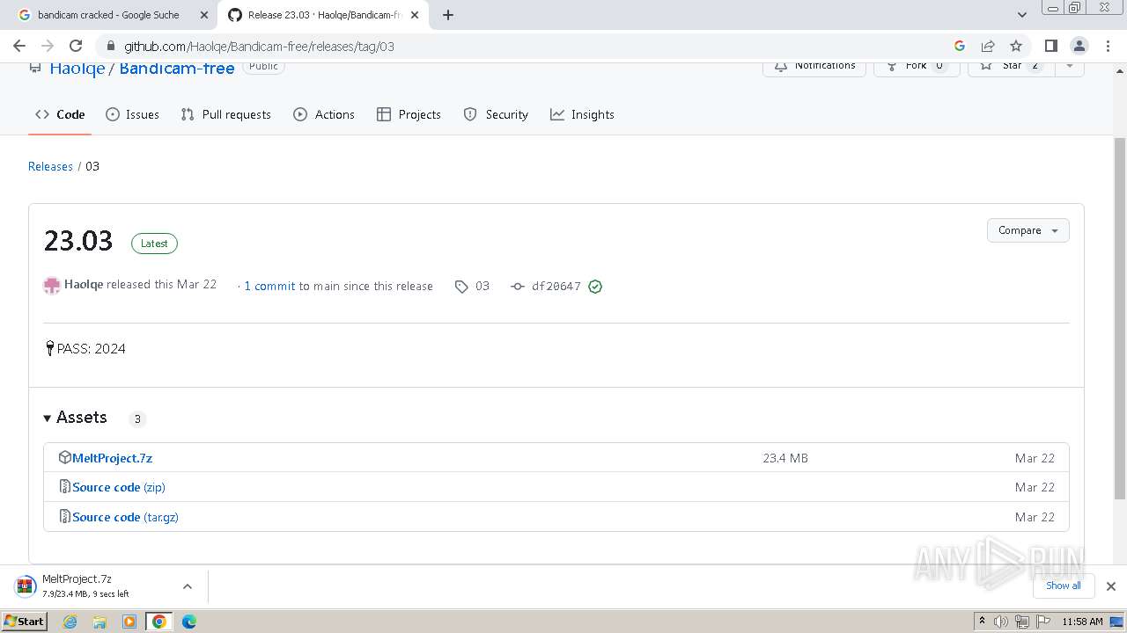Reload the current page
The width and height of the screenshot is (1127, 633).
pyautogui.click(x=76, y=46)
